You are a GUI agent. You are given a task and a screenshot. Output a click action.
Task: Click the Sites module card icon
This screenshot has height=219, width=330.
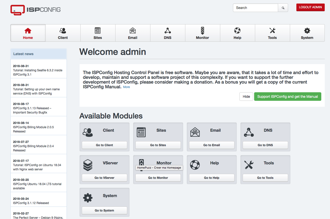pos(141,132)
